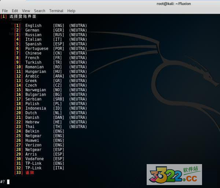This screenshot has width=220, height=188.
Task: Click the Russian language entry
Action: click(x=33, y=35)
